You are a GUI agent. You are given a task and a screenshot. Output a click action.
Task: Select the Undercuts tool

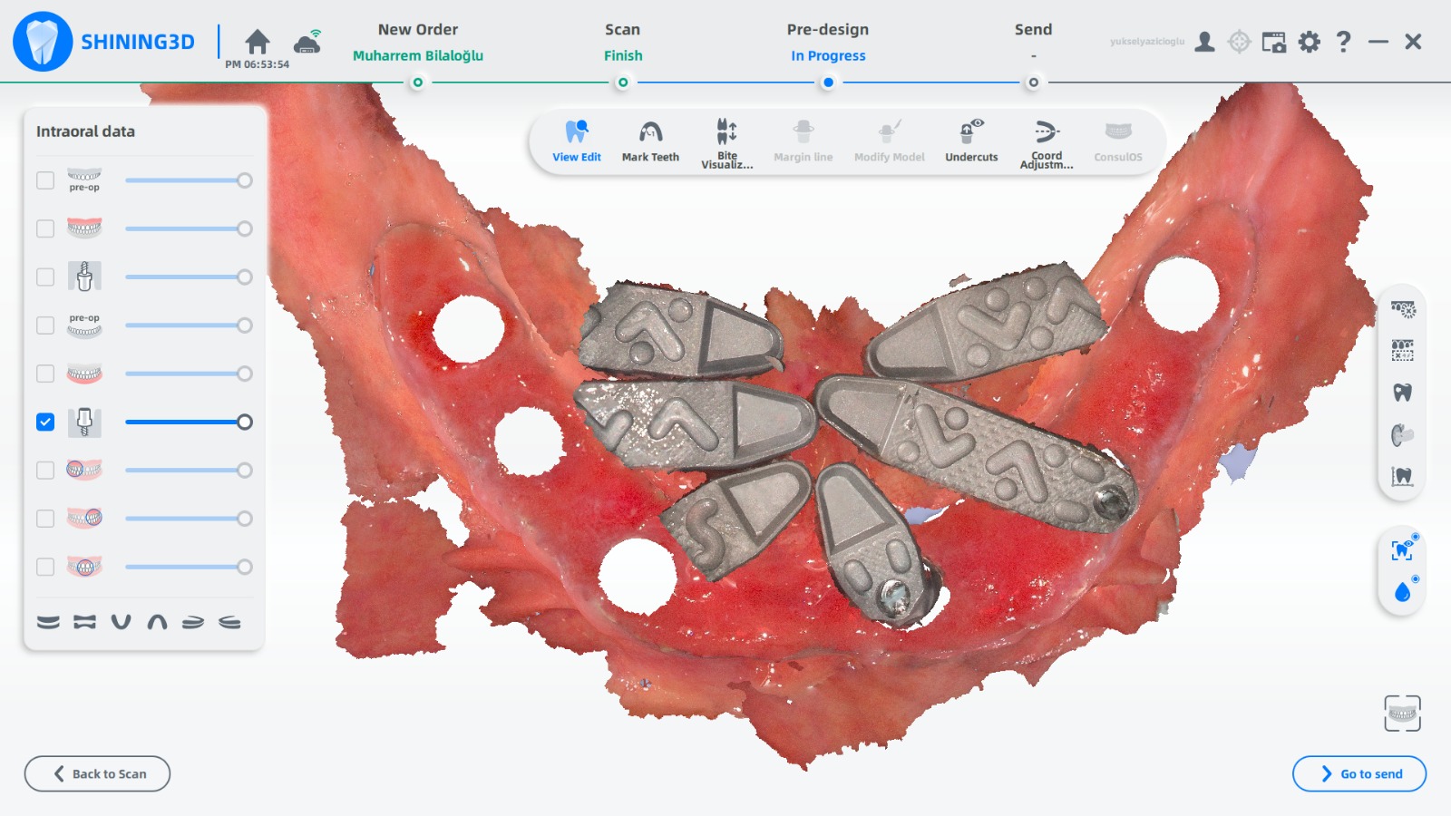point(970,141)
